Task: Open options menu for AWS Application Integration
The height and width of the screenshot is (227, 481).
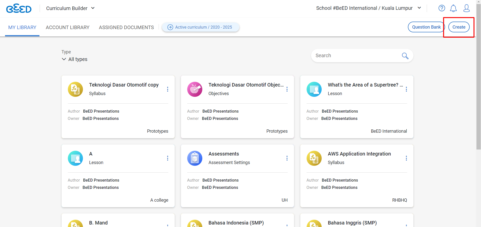Action: pos(406,158)
